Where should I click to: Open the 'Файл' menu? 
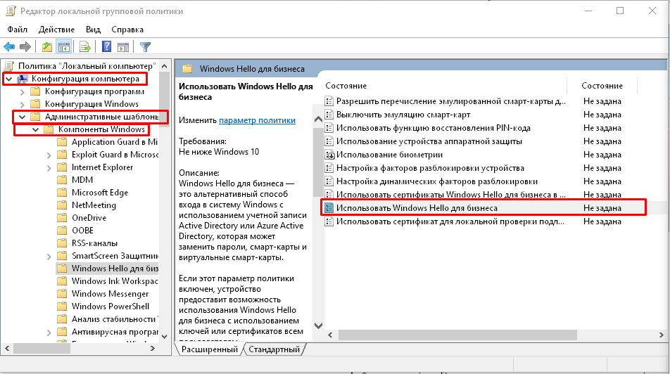point(17,30)
